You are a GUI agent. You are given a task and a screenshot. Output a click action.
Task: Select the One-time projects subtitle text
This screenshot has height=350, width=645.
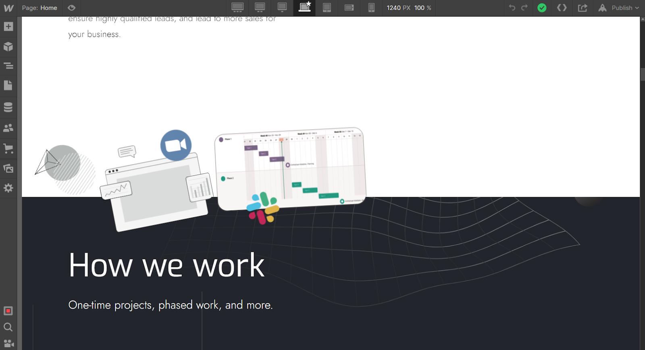coord(171,305)
